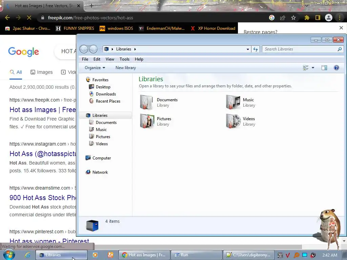Click the Explorer forward navigation button

click(93, 49)
